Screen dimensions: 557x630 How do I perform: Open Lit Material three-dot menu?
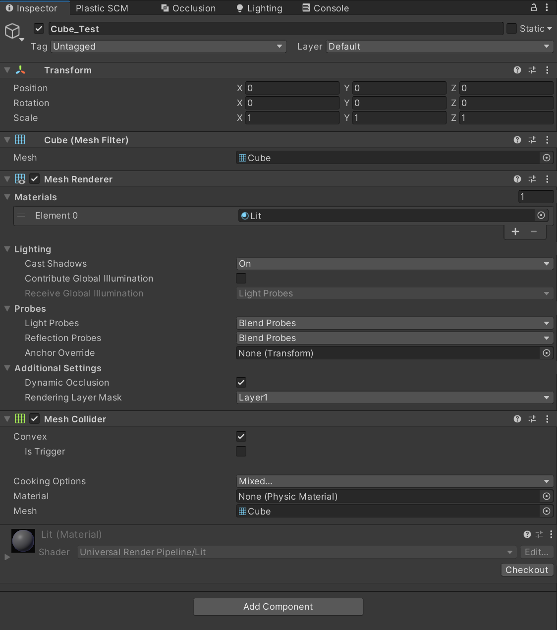551,534
